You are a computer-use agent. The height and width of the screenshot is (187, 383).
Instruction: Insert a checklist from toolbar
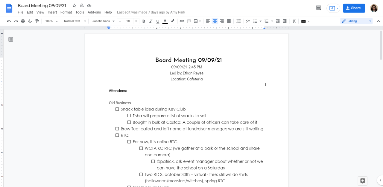coord(248,21)
